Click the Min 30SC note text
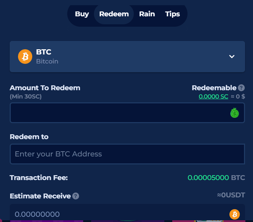Screen dimensions: 253x222 pos(26,96)
